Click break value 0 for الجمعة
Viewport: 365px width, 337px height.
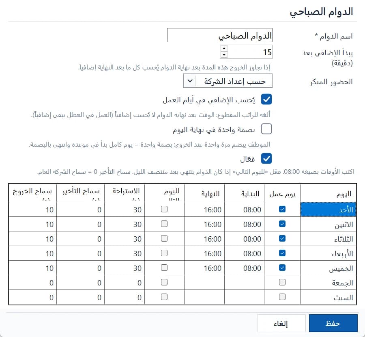click(x=125, y=283)
